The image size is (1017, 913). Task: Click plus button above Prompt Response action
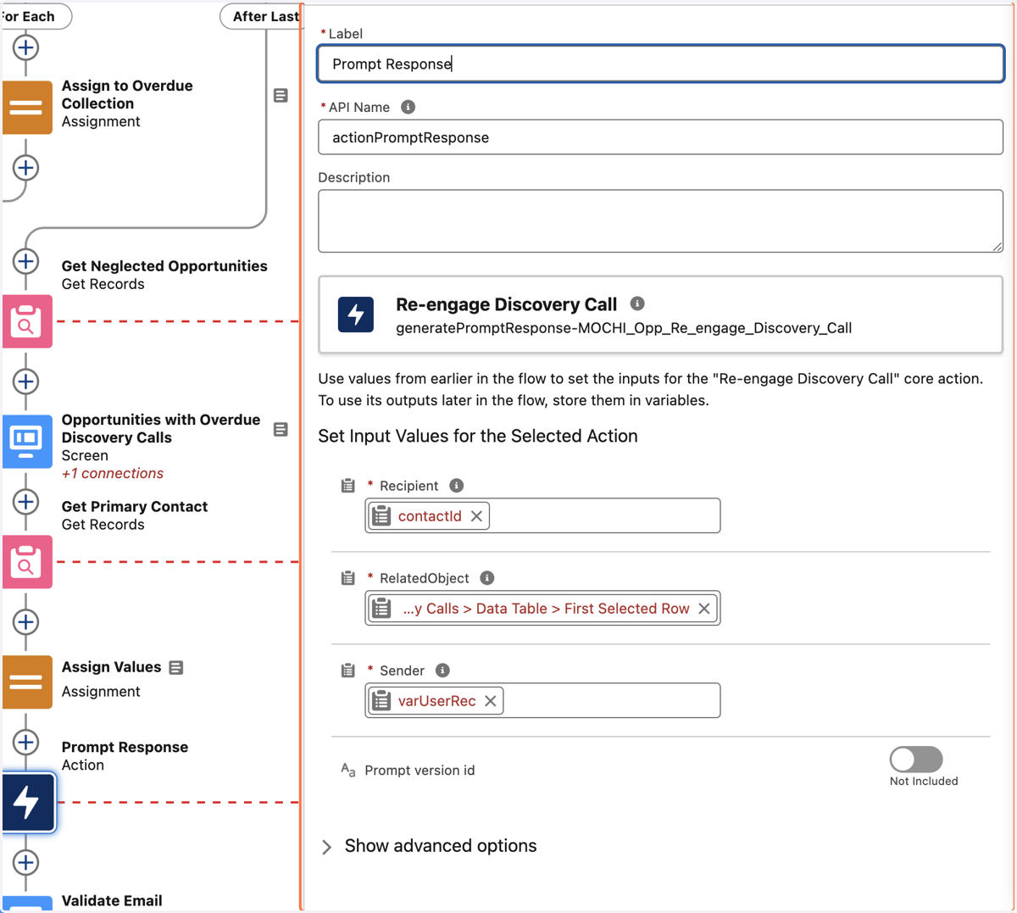(25, 743)
